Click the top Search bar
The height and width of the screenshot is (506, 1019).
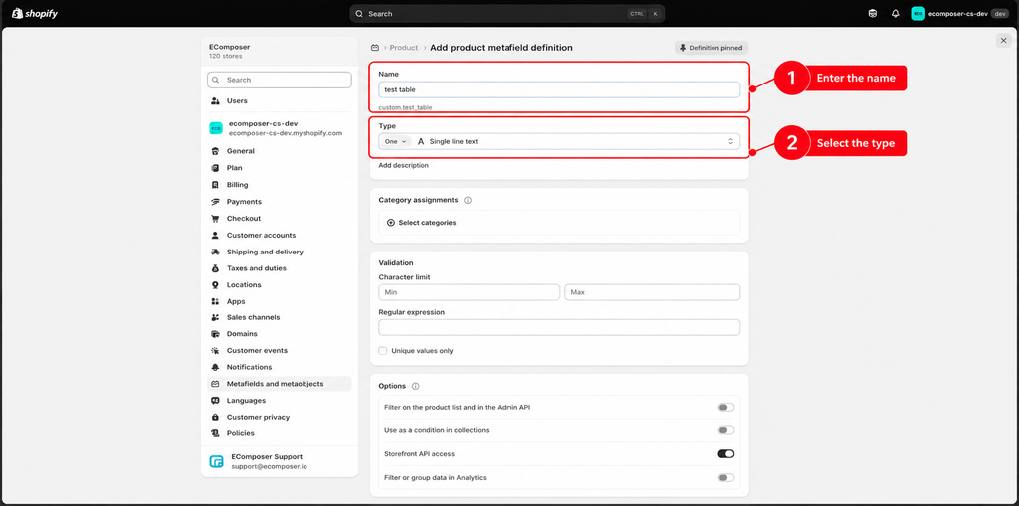point(507,14)
